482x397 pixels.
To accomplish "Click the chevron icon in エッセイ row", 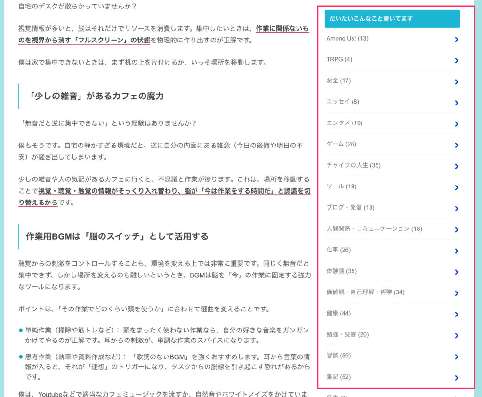I will 456,103.
